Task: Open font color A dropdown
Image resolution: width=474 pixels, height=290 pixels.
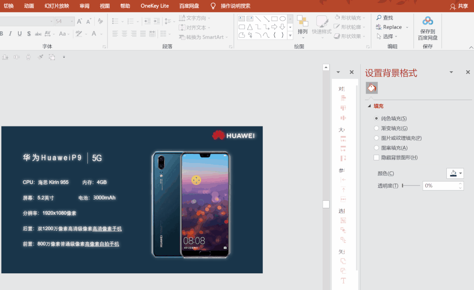Action: point(101,34)
